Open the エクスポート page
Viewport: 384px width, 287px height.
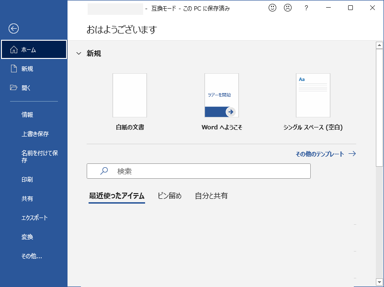coord(34,218)
